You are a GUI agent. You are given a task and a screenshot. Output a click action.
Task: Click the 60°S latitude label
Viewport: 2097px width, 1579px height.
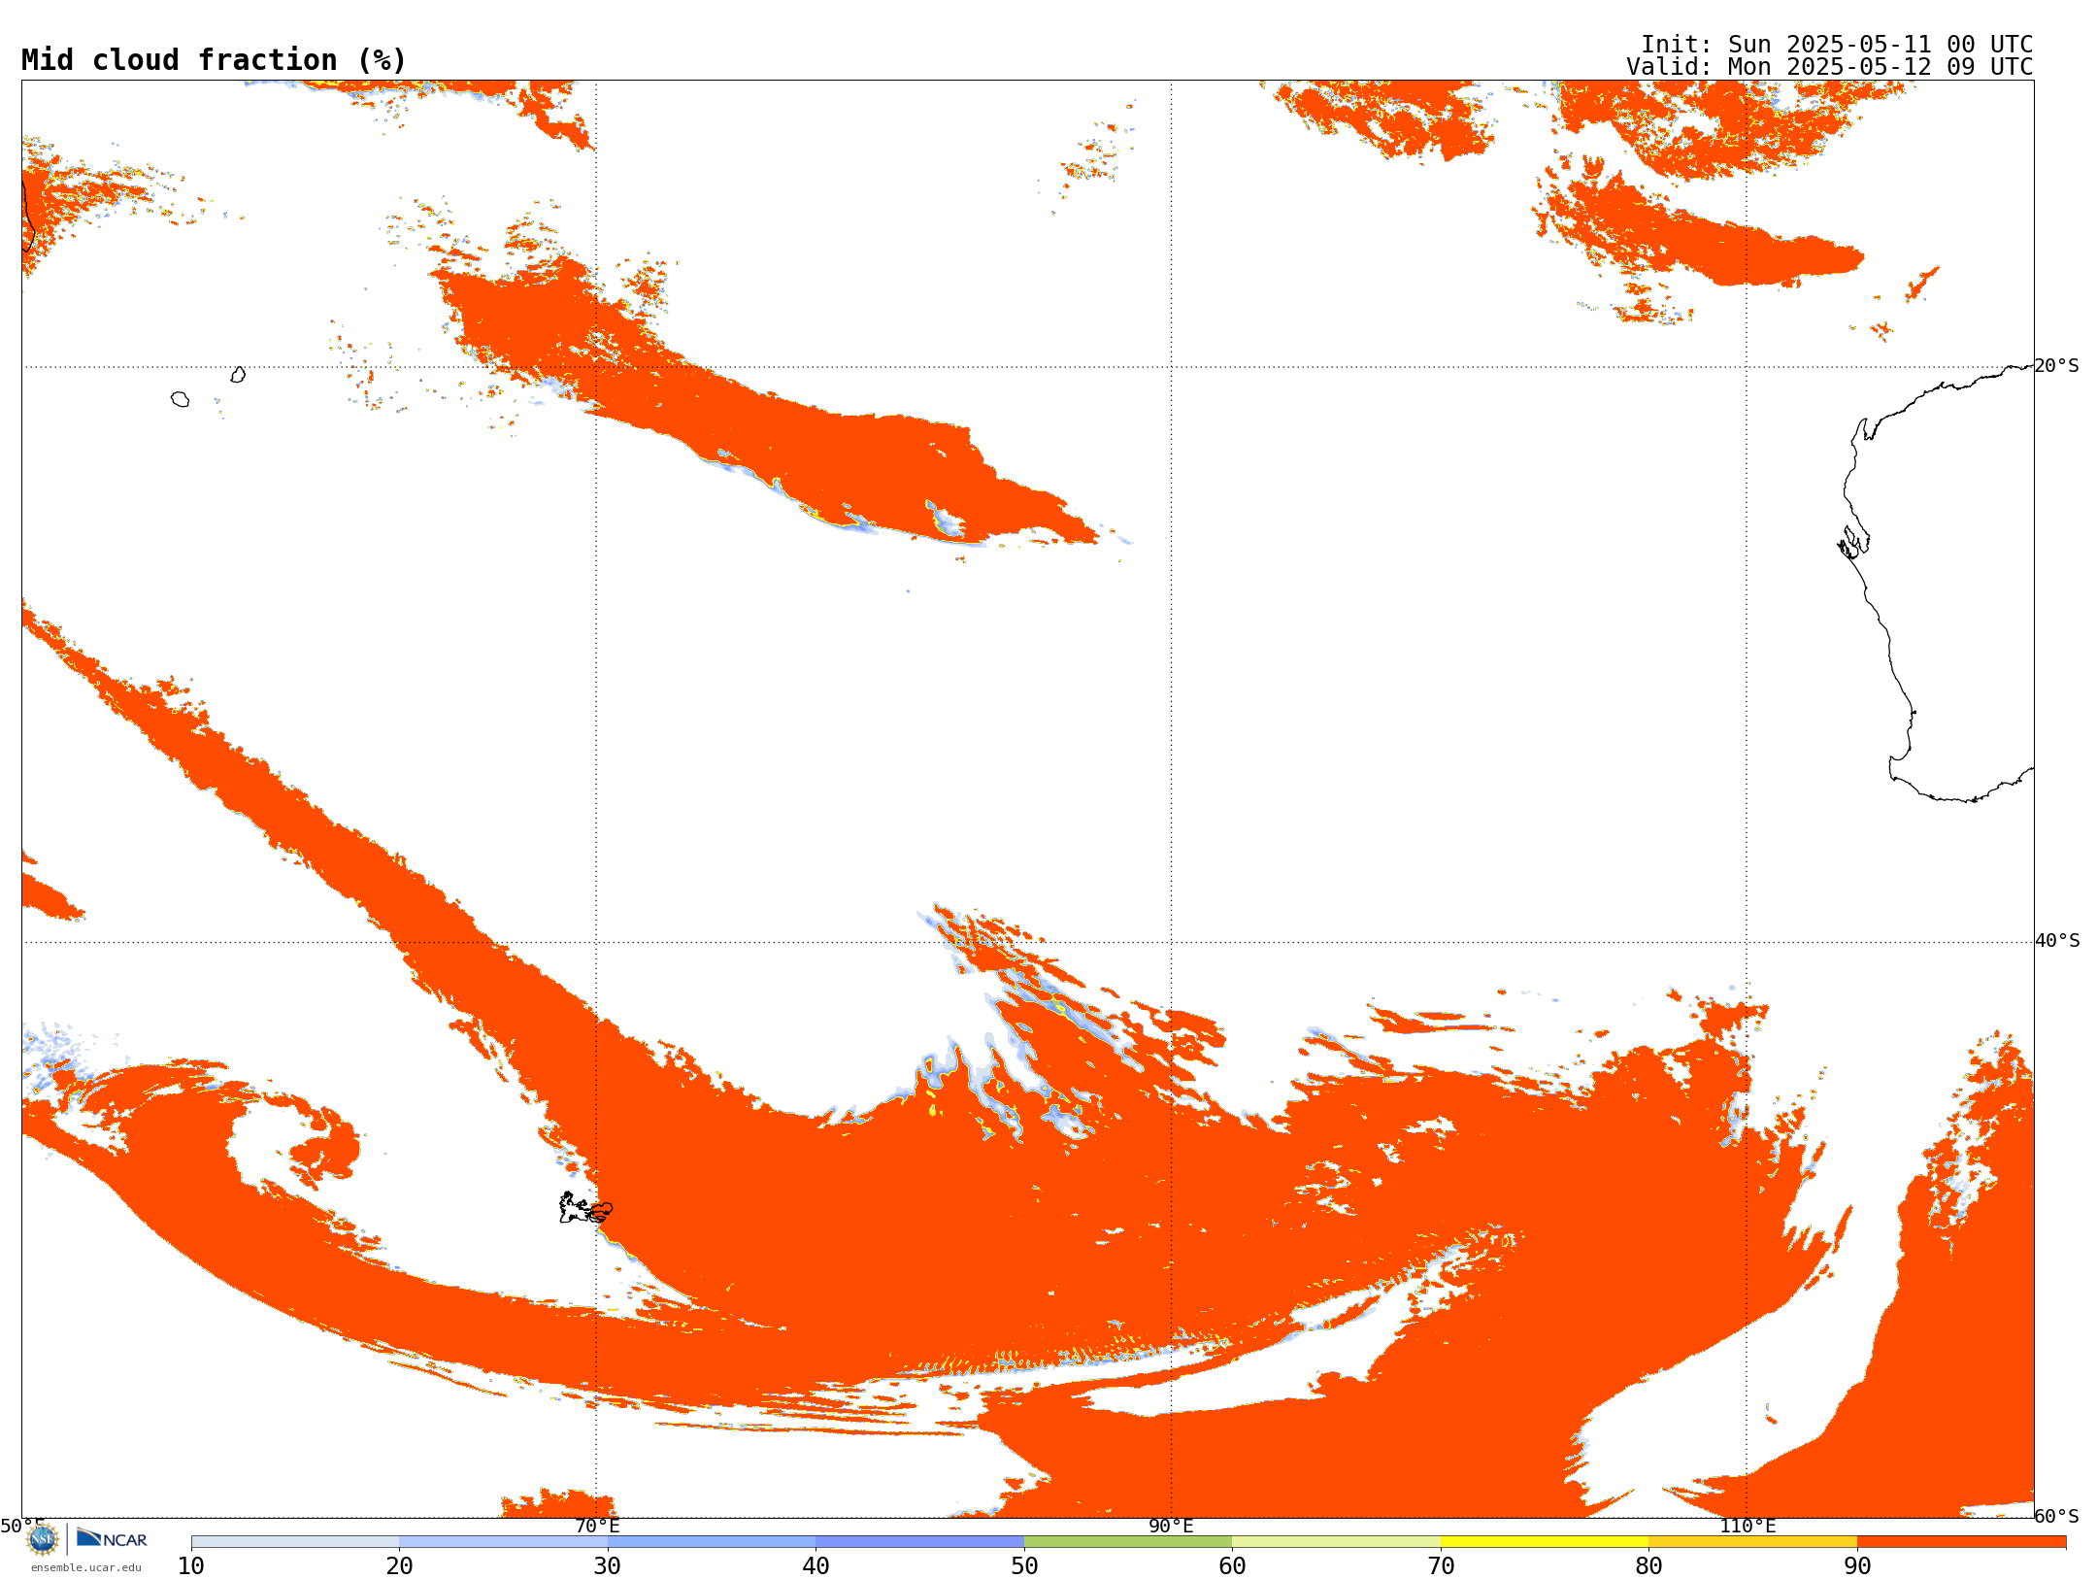tap(2056, 1516)
